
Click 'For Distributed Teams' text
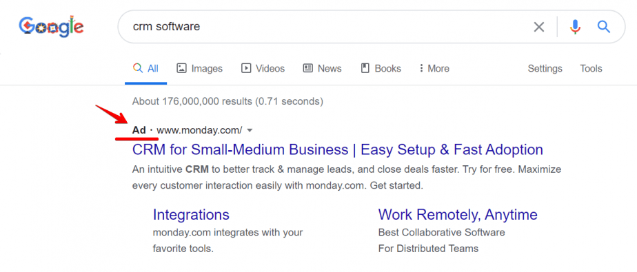[428, 249]
